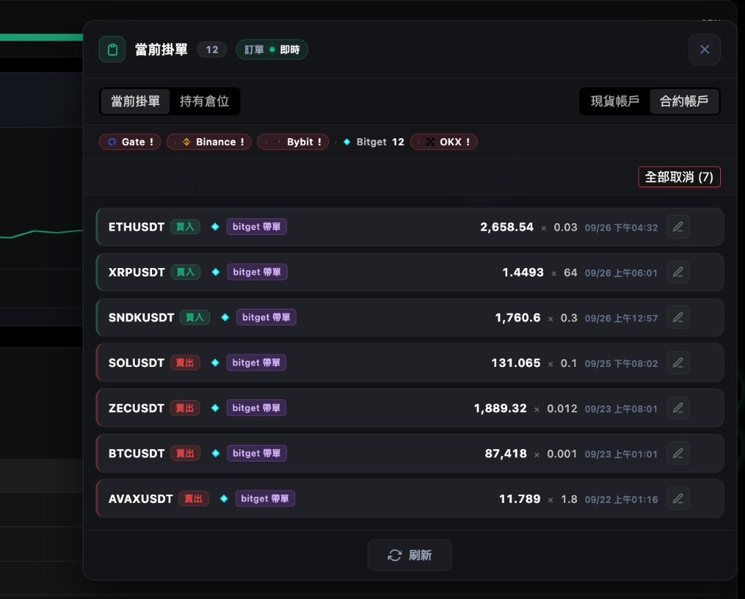745x599 pixels.
Task: Click the 賣出 badge on AVAXUSDT order
Action: pos(194,499)
